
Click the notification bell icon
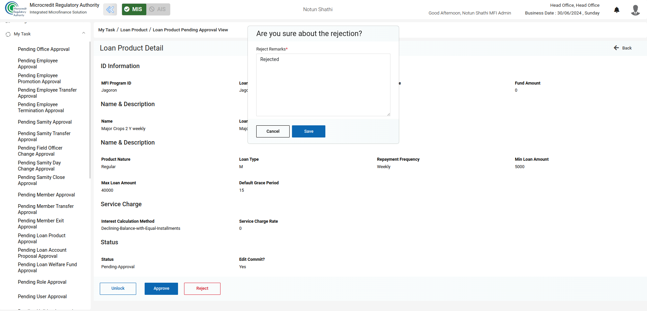click(617, 10)
